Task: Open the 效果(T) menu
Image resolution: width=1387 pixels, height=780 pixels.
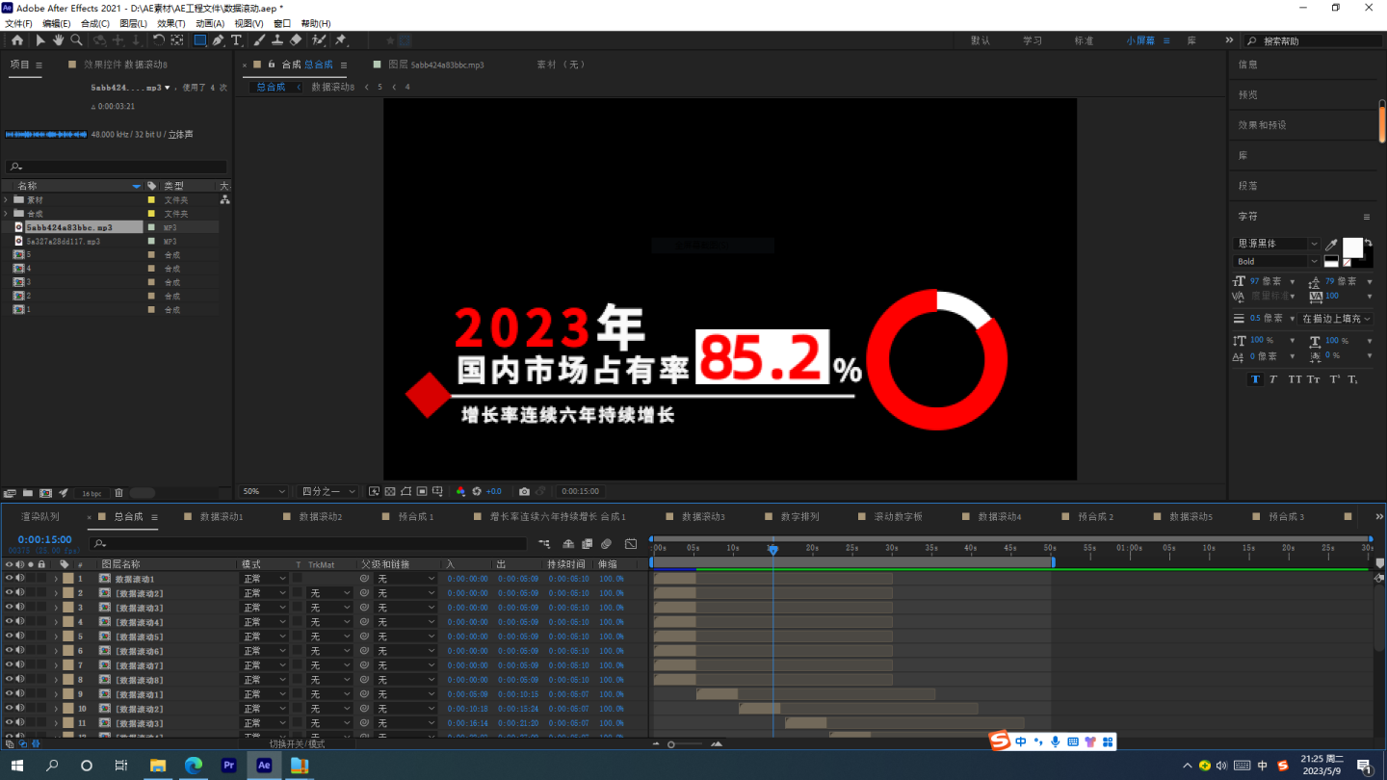Action: point(171,23)
